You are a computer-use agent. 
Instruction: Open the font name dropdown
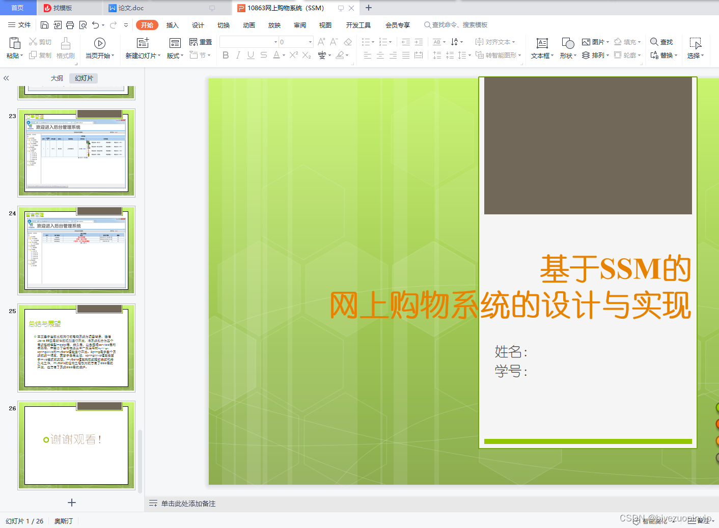pos(275,42)
